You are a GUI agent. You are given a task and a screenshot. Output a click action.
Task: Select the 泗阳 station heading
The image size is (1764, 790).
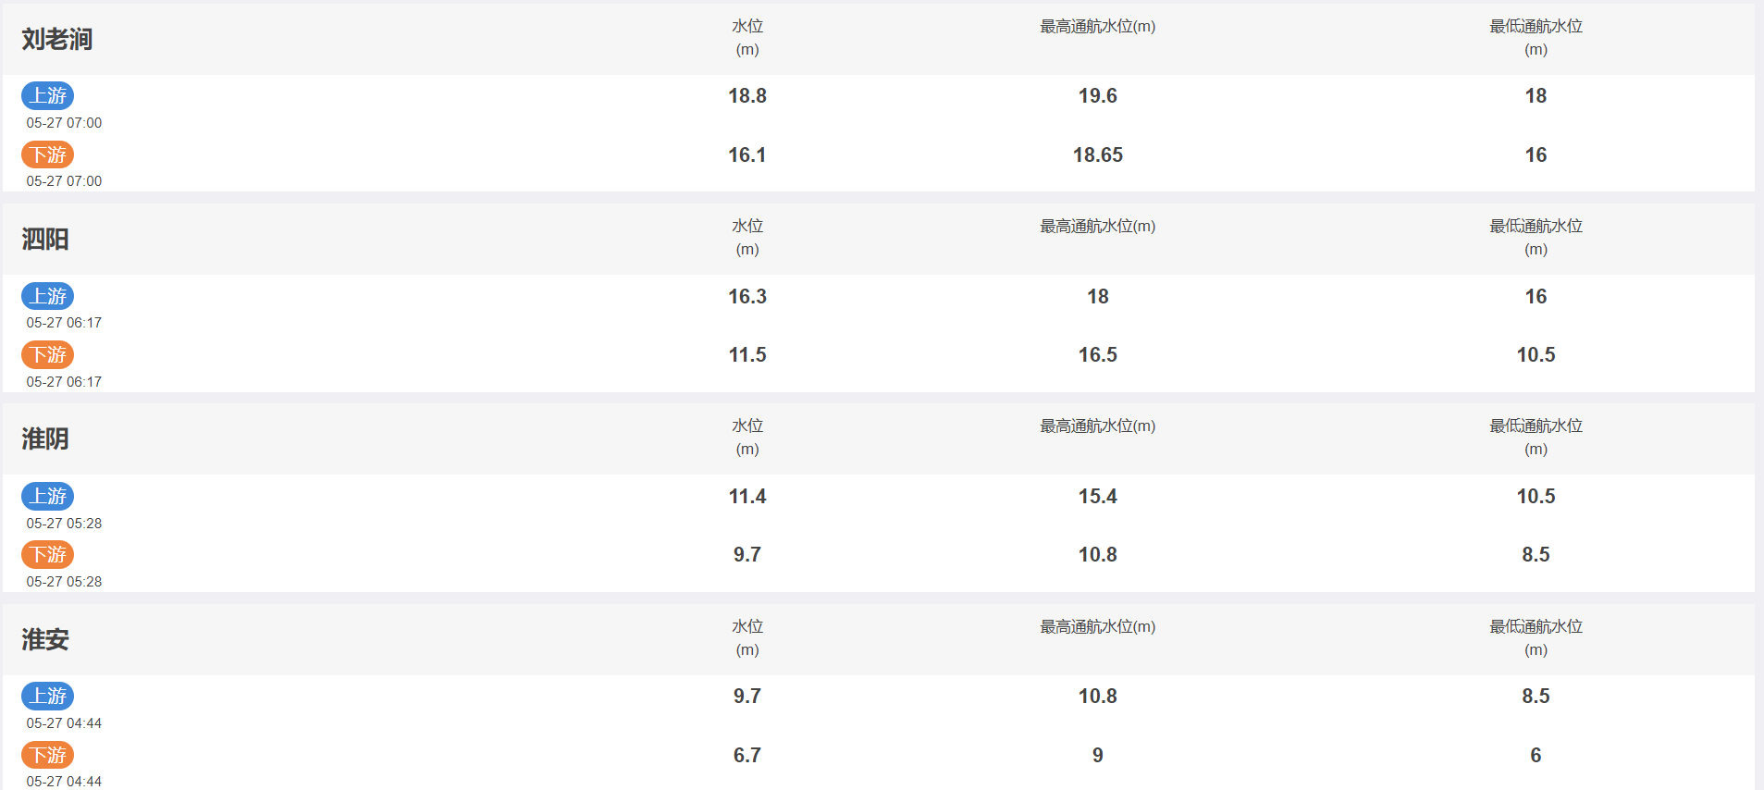click(x=45, y=239)
